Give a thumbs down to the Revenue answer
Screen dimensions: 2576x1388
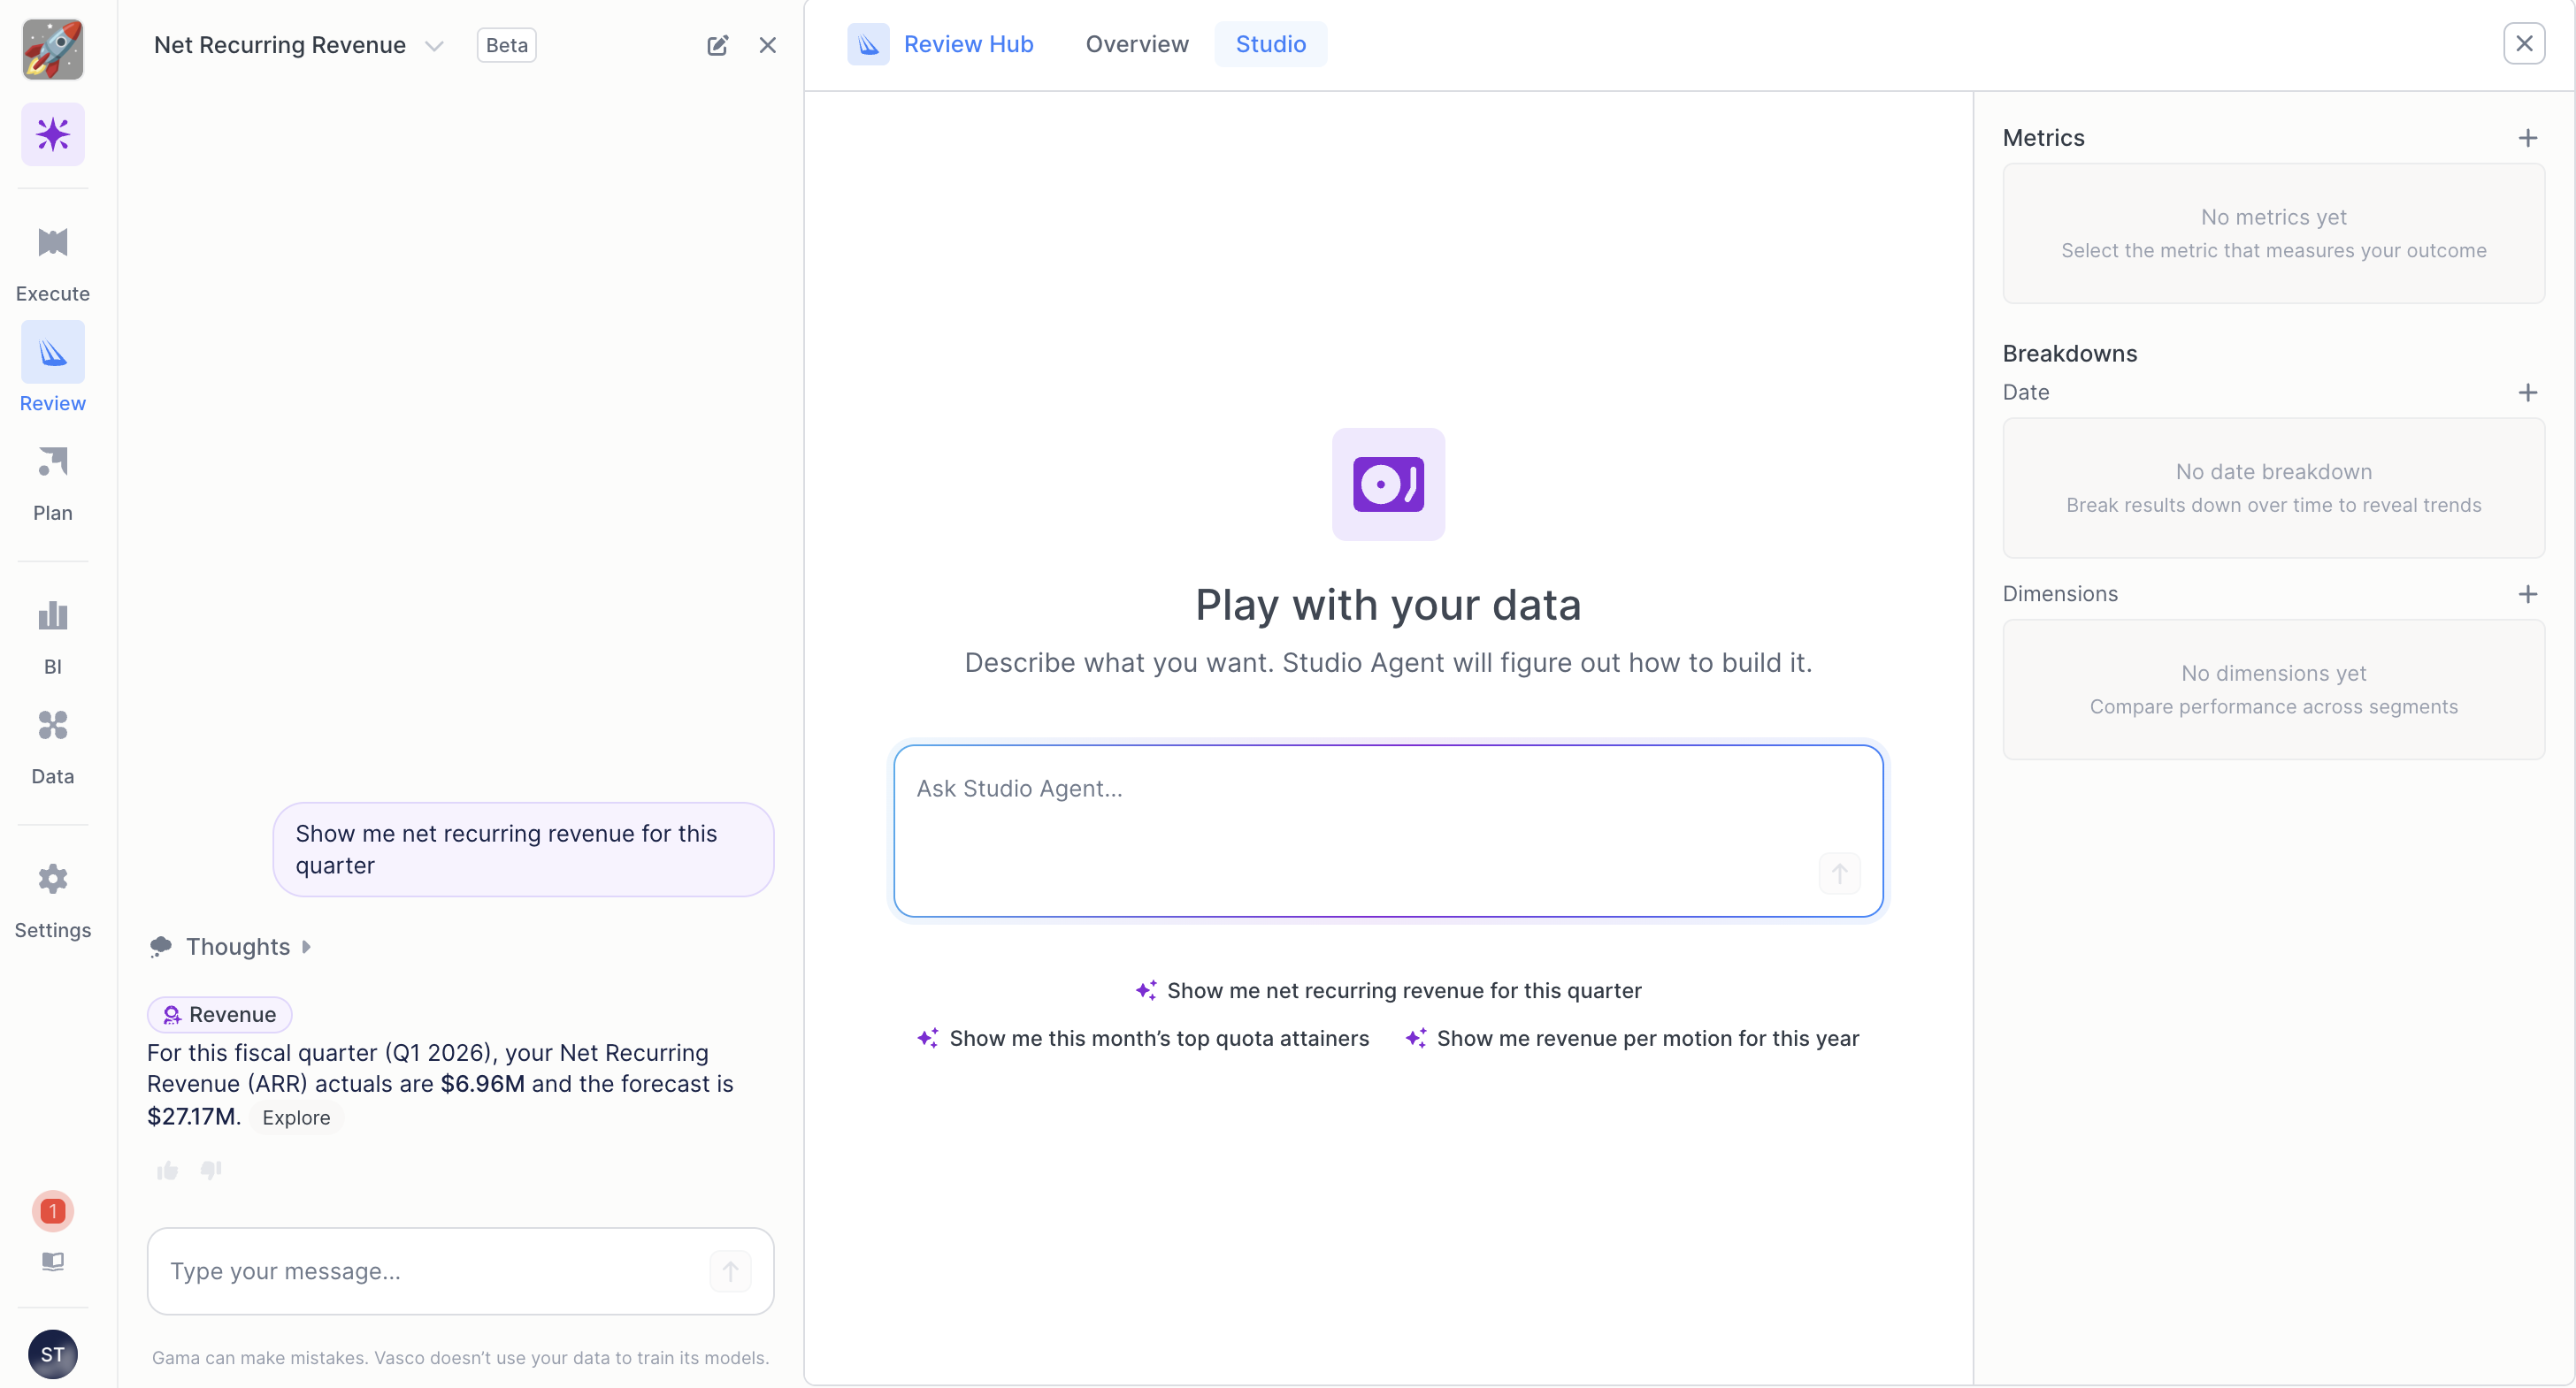(211, 1171)
